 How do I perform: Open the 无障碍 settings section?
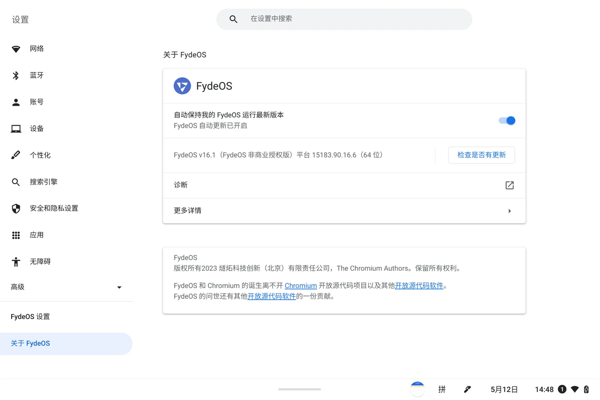(66, 262)
